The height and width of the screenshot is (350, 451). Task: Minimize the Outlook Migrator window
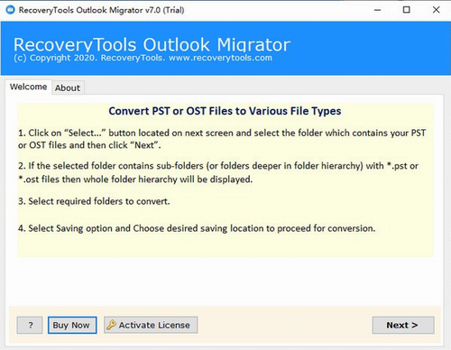pyautogui.click(x=377, y=10)
